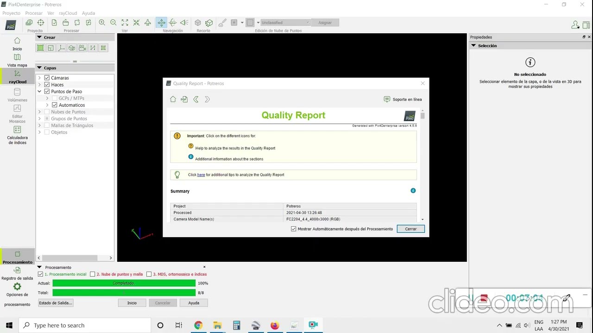Collapse the Capas panel section
The width and height of the screenshot is (593, 333).
point(39,68)
